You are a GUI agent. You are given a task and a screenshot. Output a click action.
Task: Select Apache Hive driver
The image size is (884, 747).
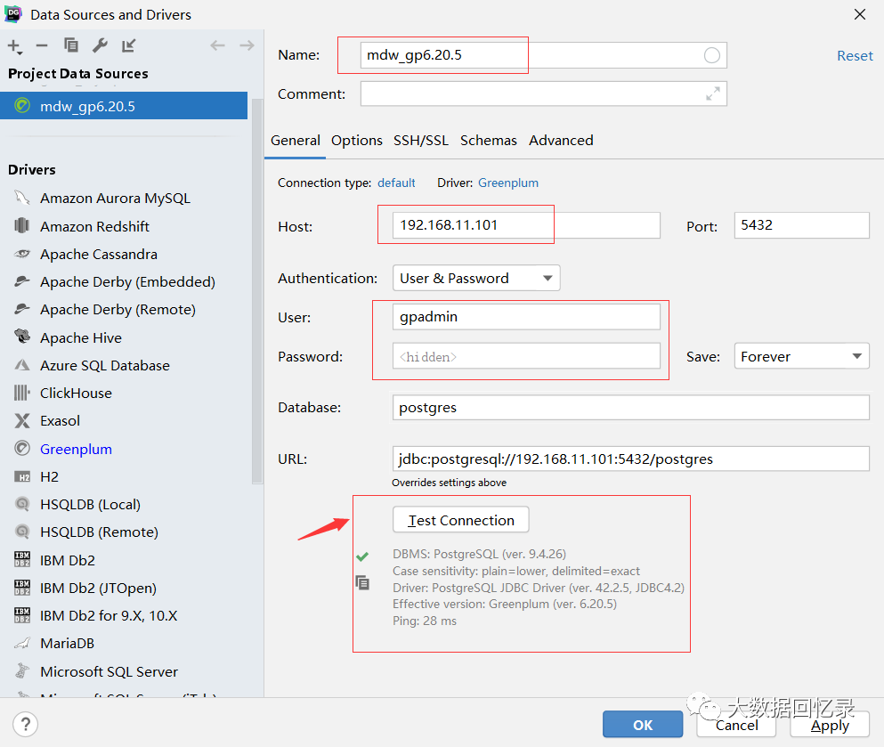tap(81, 337)
